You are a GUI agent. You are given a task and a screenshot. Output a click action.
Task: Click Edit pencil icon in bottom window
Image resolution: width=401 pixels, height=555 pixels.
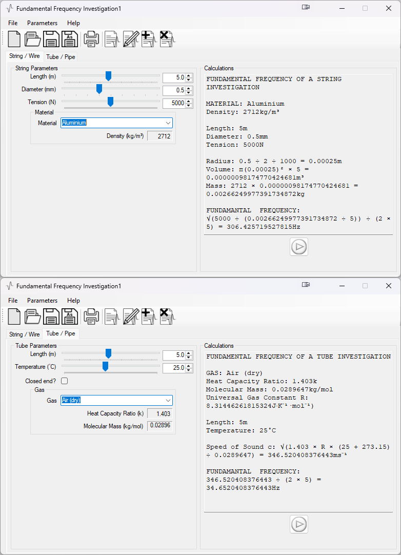point(131,316)
